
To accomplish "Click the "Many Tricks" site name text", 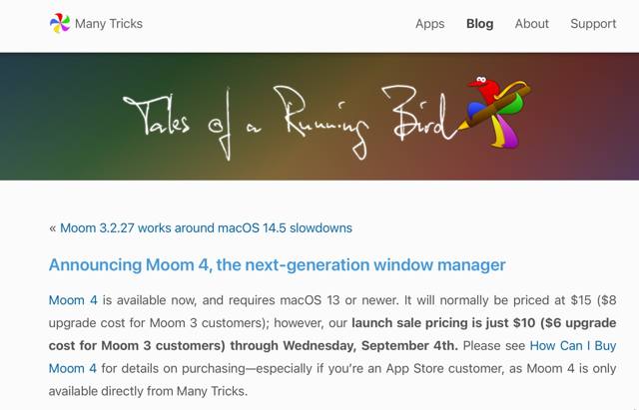I will click(110, 24).
